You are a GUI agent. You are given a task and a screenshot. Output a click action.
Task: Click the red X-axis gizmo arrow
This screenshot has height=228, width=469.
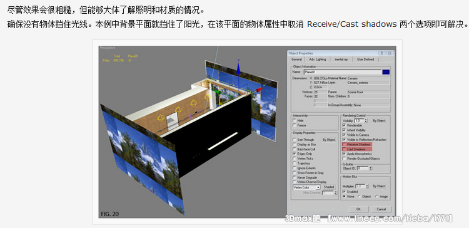pyautogui.click(x=260, y=90)
